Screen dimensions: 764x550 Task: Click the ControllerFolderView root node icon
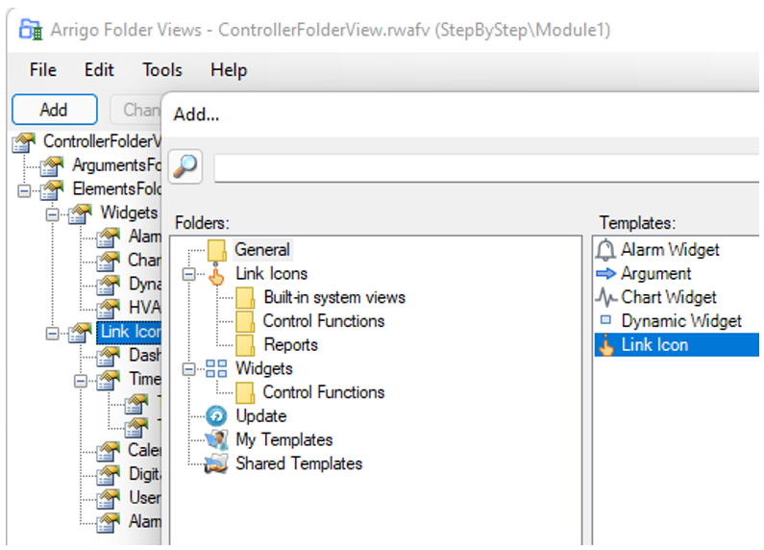click(x=24, y=142)
